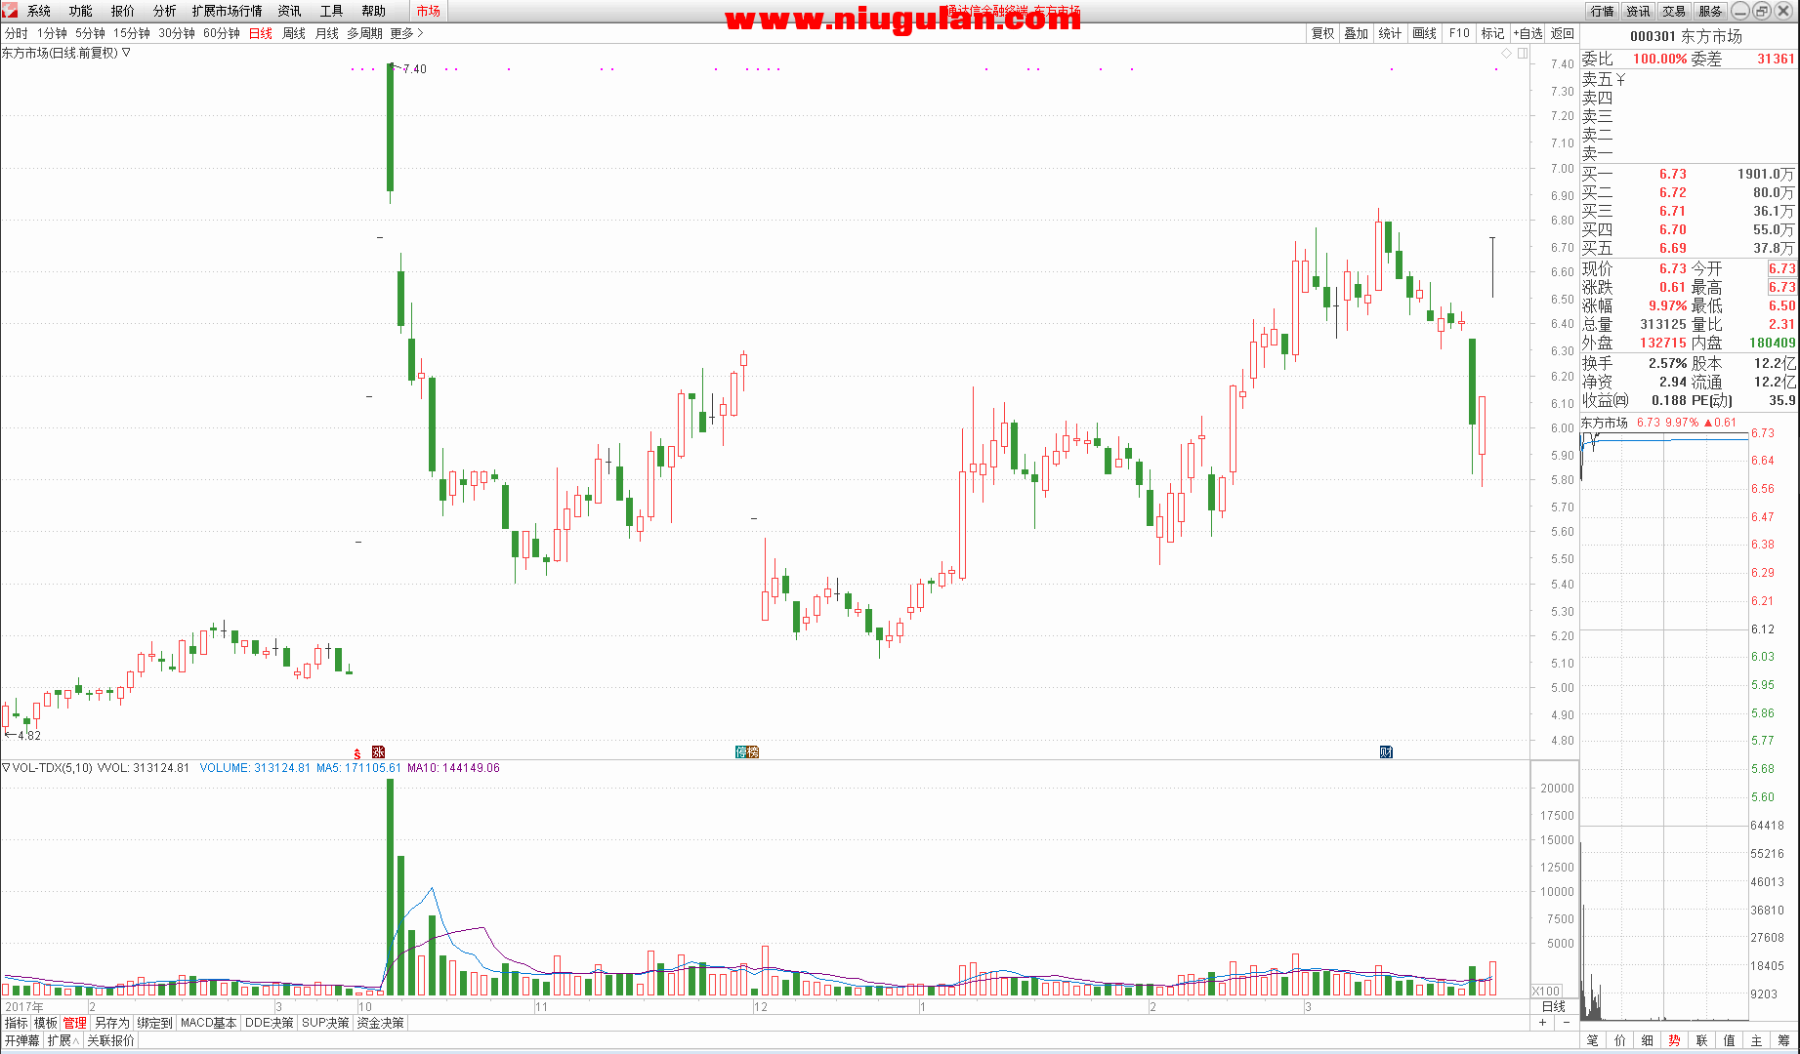The image size is (1800, 1054).
Task: Switch to 15分钟 period
Action: pos(132,33)
